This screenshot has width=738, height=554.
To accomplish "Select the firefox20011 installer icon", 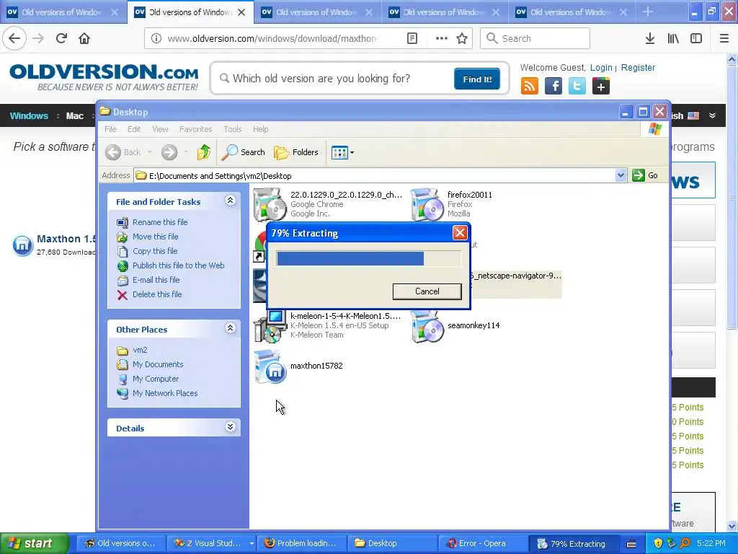I will [x=427, y=204].
